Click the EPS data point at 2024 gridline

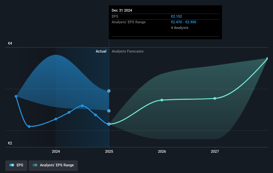(56, 119)
